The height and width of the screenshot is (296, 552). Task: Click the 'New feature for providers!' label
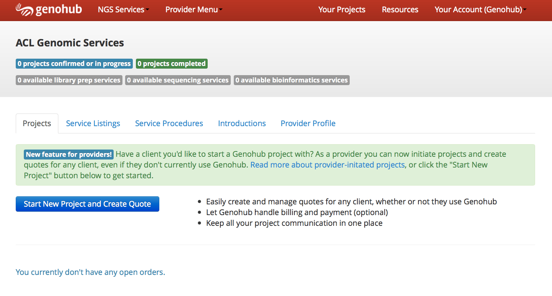pyautogui.click(x=68, y=154)
